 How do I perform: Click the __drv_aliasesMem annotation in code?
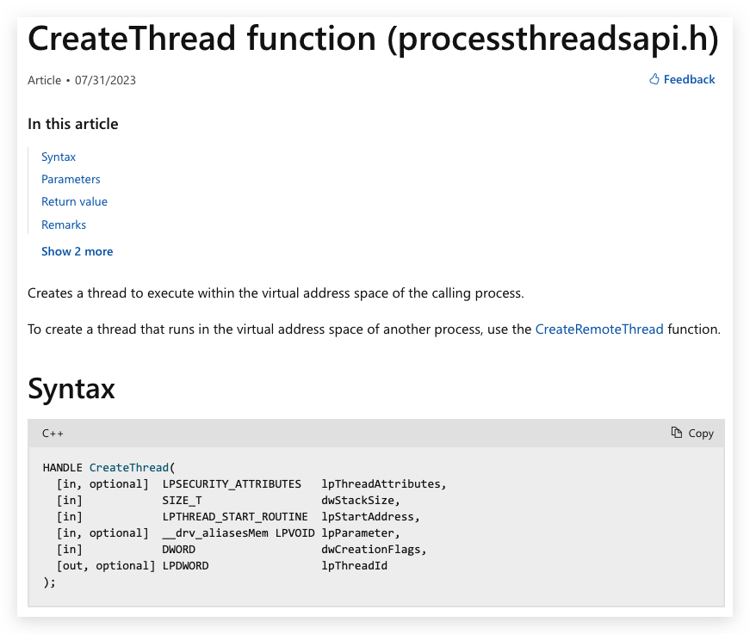(215, 532)
